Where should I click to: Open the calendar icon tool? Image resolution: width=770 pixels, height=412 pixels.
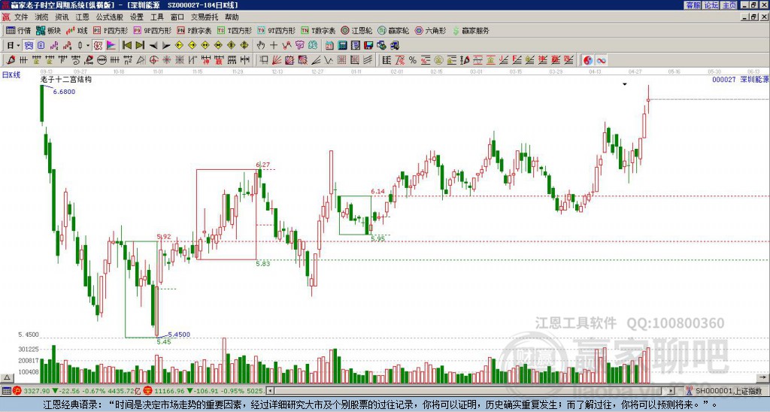[x=329, y=46]
